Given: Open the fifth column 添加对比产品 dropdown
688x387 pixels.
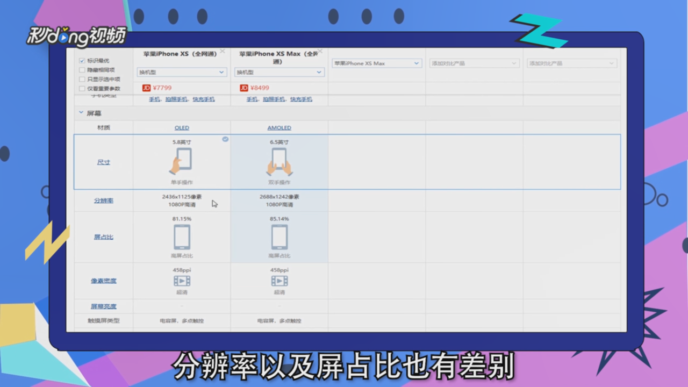Looking at the screenshot, I should point(571,63).
